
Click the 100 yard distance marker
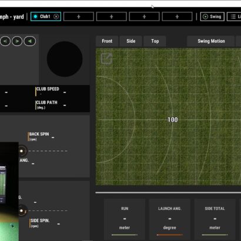point(173,120)
